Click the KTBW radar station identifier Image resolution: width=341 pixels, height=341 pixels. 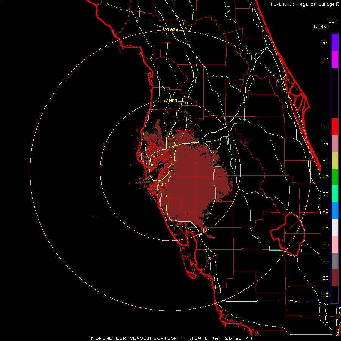pos(195,338)
